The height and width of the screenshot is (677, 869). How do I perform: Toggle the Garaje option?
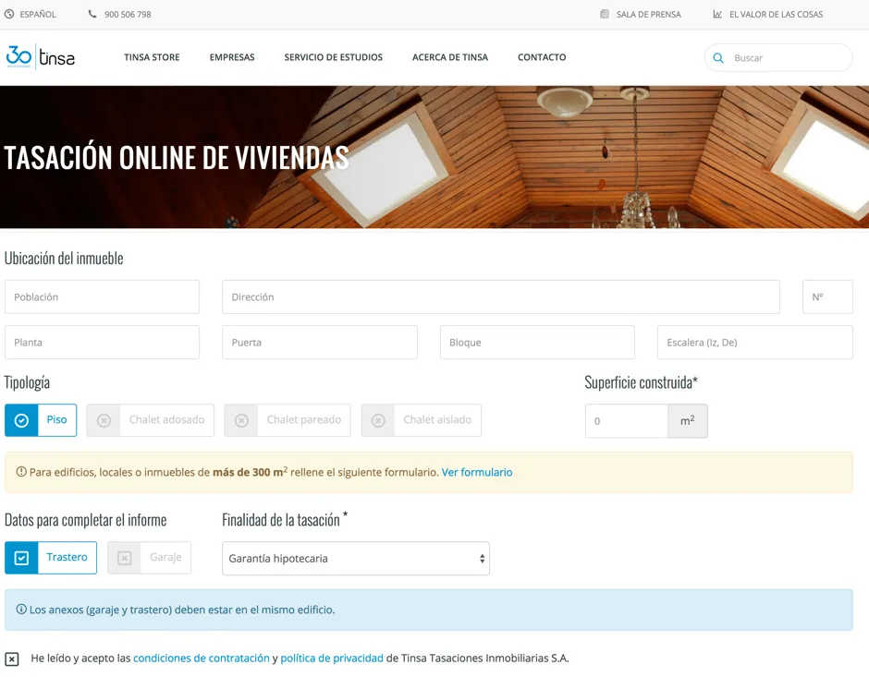(x=149, y=558)
